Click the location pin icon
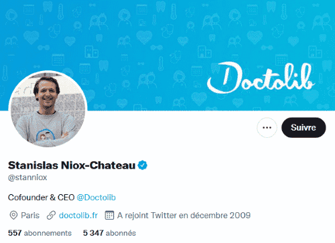Image resolution: width=335 pixels, height=243 pixels. pyautogui.click(x=13, y=216)
